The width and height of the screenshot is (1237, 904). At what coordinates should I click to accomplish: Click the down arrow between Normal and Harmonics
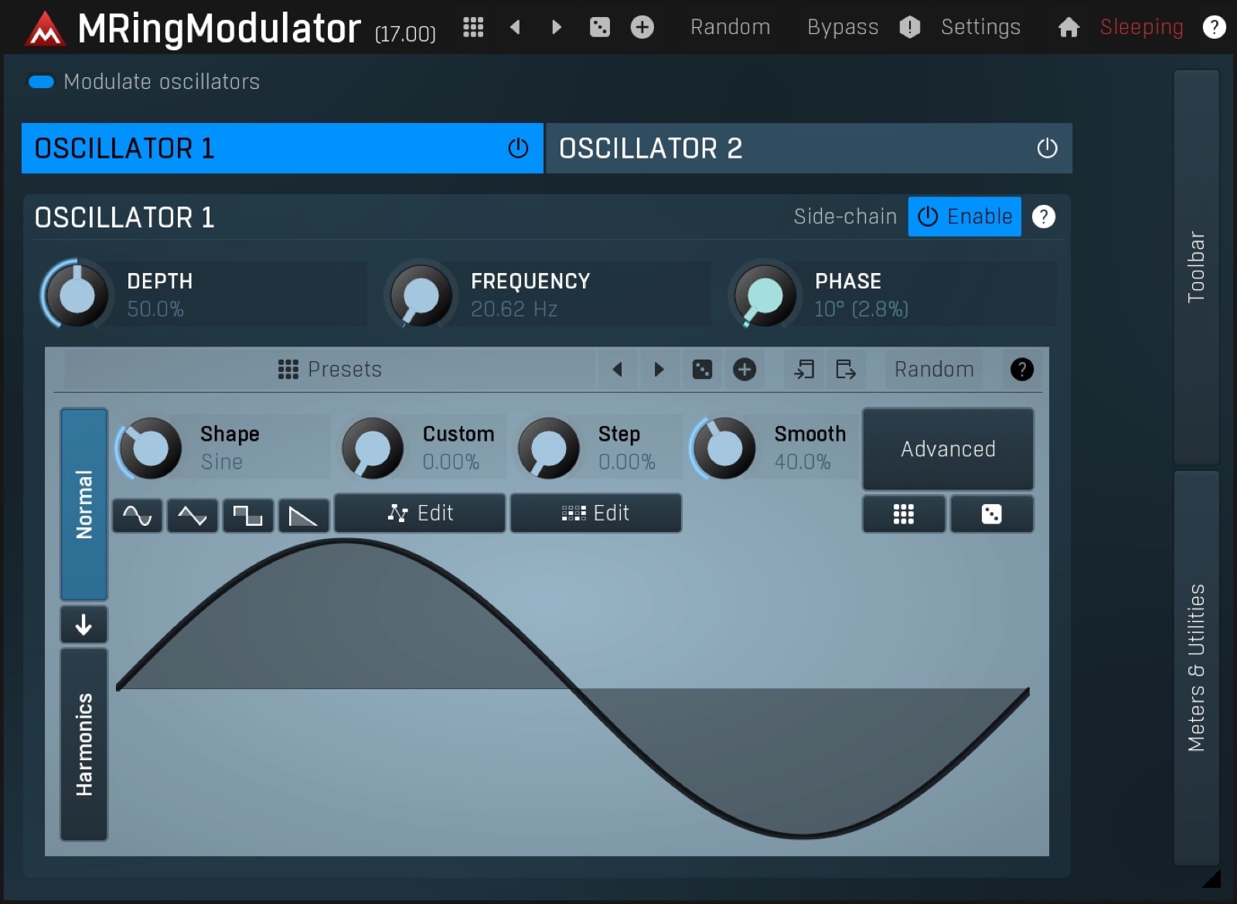(83, 624)
